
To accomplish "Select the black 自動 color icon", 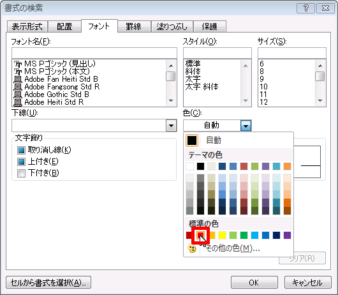I will click(x=192, y=140).
